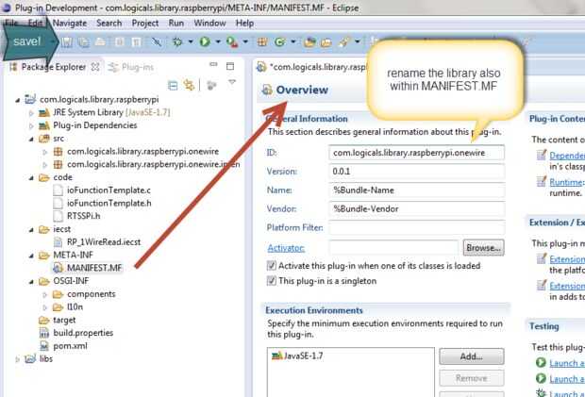Image resolution: width=585 pixels, height=397 pixels.
Task: Click the New Java Class icon
Action: (x=279, y=41)
